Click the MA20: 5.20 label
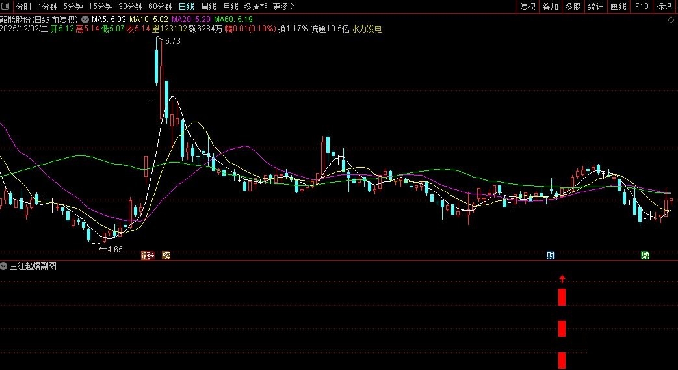 191,20
